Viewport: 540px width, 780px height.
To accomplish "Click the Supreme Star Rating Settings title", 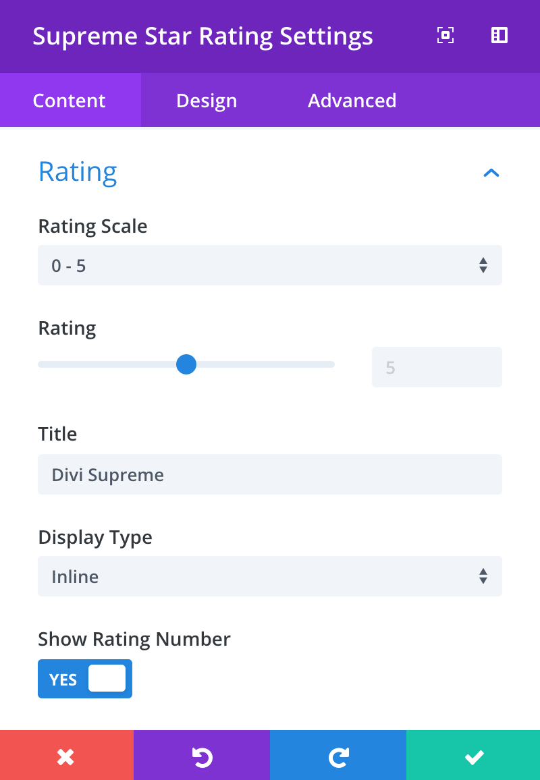I will tap(202, 36).
